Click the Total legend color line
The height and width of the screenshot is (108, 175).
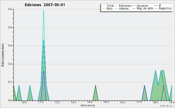pyautogui.click(x=104, y=6)
